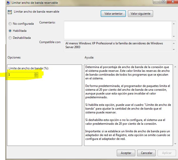The height and width of the screenshot is (160, 178).
Task: Click the Opciones label
Action: click(x=14, y=57)
